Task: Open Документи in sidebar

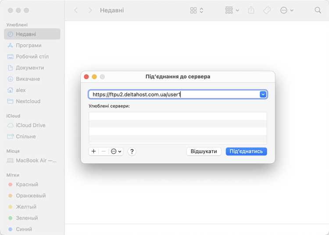Action: click(x=32, y=68)
